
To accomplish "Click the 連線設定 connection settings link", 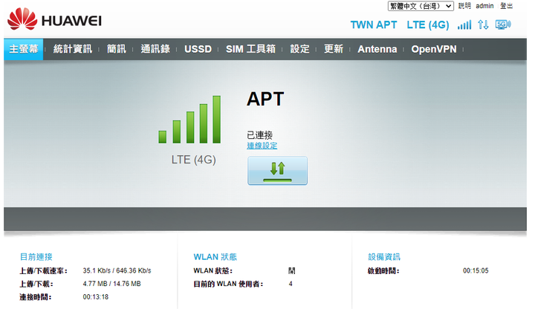I will pos(262,146).
